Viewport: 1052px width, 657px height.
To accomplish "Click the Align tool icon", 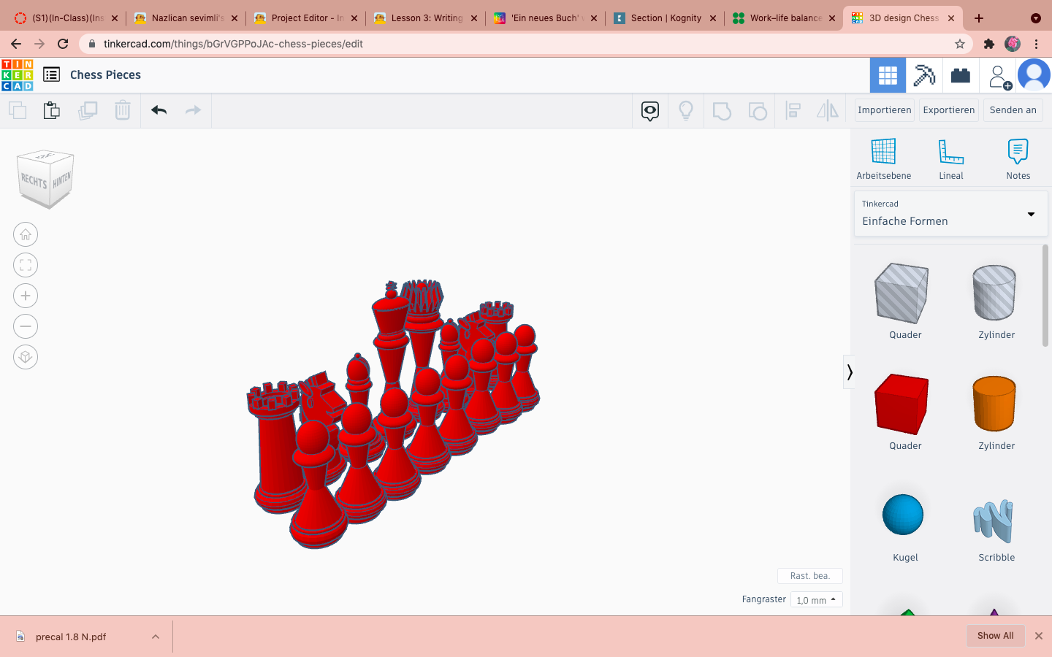I will click(793, 111).
